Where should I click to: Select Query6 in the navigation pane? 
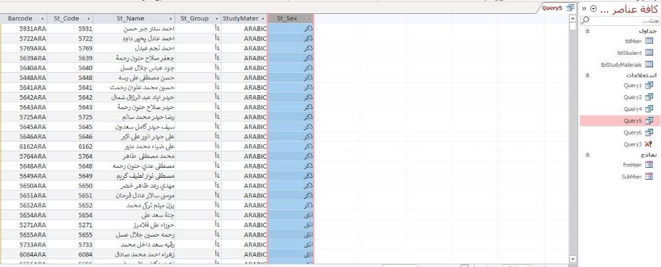[633, 133]
